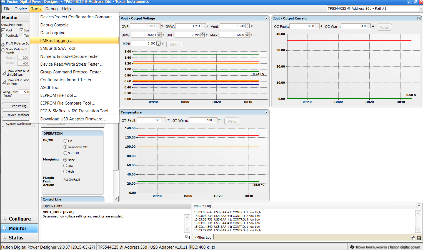Copy the PMBus Log entries to clipboard
Image resolution: width=423 pixels, height=250 pixels.
coord(413,238)
